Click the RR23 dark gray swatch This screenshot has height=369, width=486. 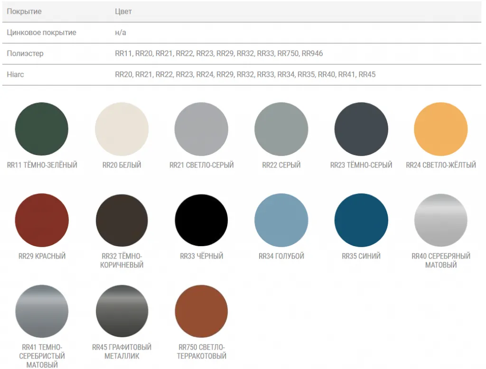tap(361, 129)
